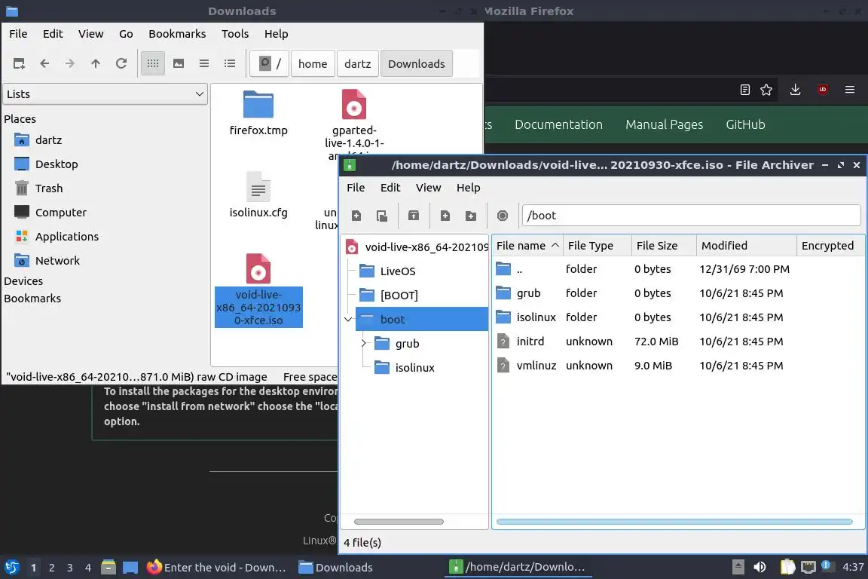Open Documentation link on Void website

[x=558, y=124]
